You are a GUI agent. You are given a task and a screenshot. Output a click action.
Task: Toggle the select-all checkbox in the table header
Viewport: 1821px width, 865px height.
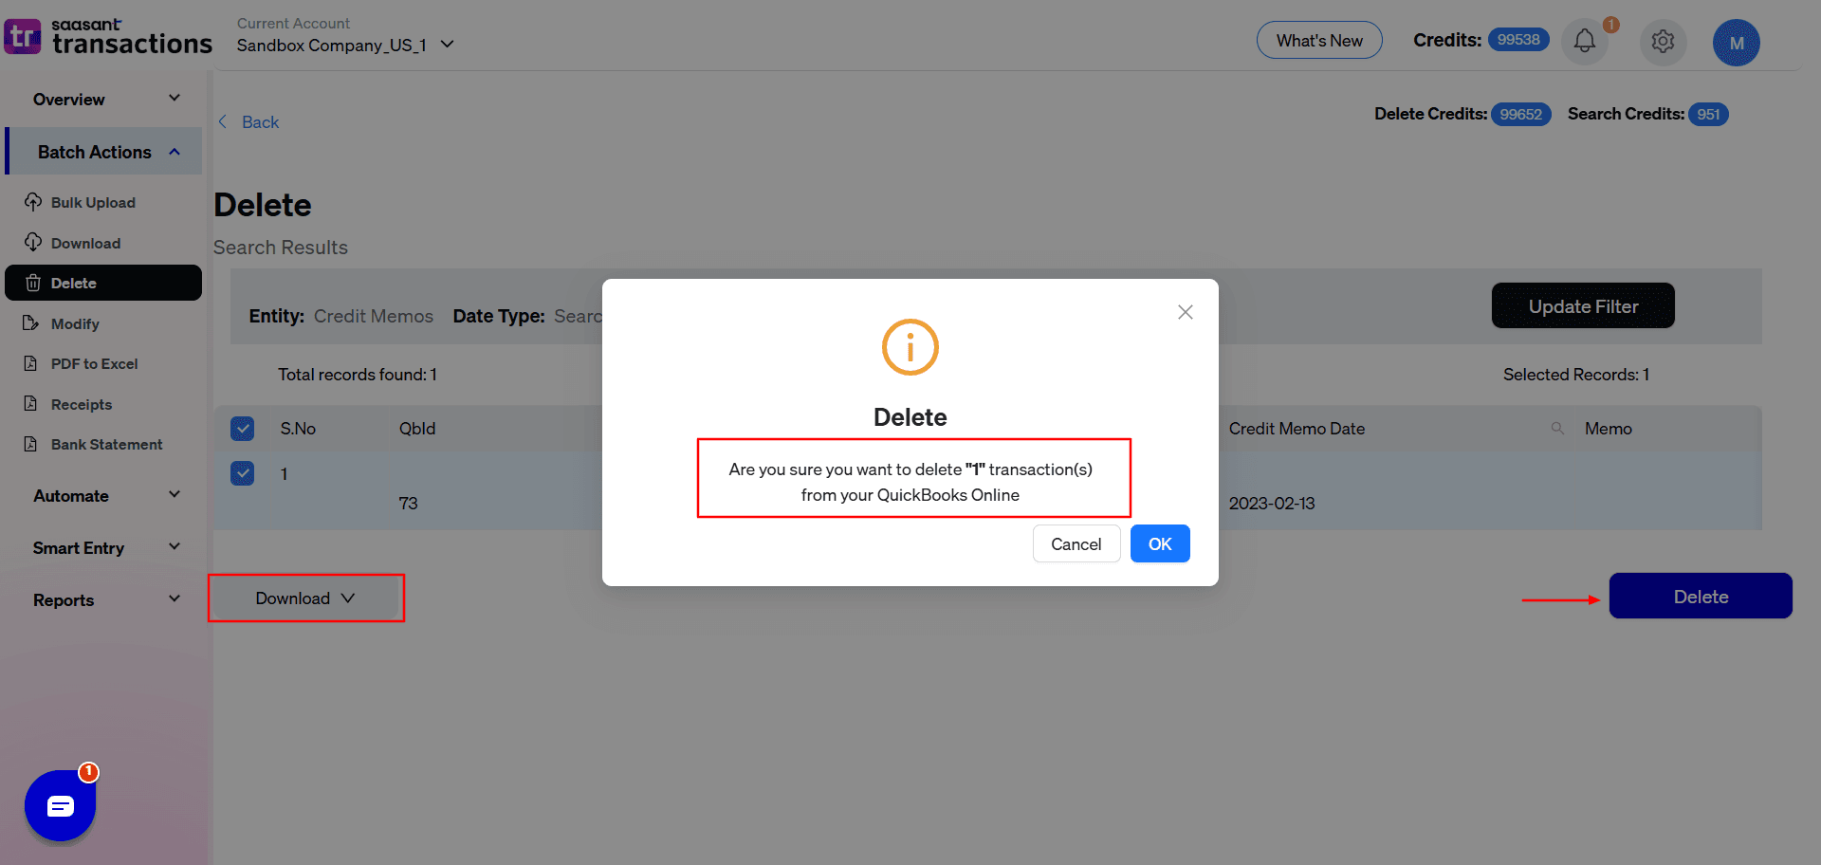pyautogui.click(x=243, y=429)
